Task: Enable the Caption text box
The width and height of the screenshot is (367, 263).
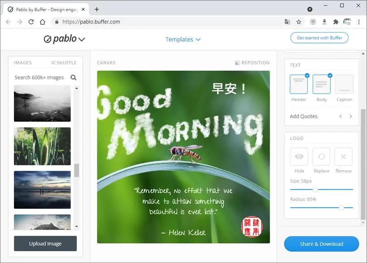Action: click(344, 84)
